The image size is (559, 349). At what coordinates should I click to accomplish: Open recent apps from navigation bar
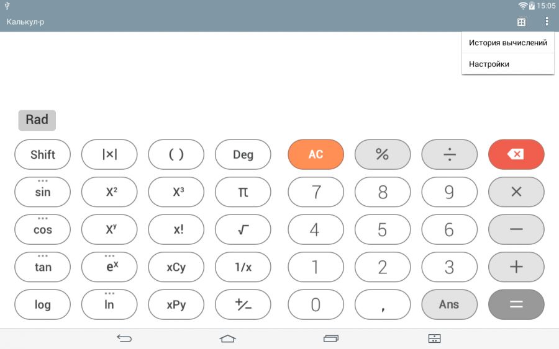coord(331,338)
